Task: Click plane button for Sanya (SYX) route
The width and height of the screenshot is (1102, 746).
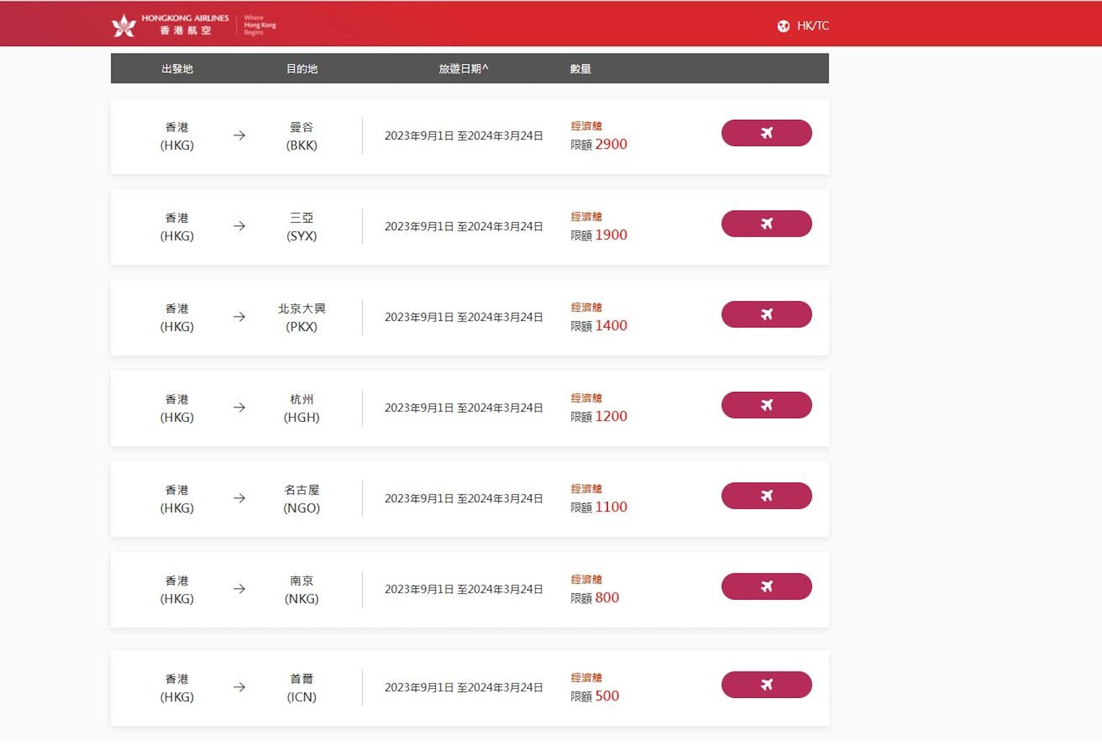Action: coord(766,224)
